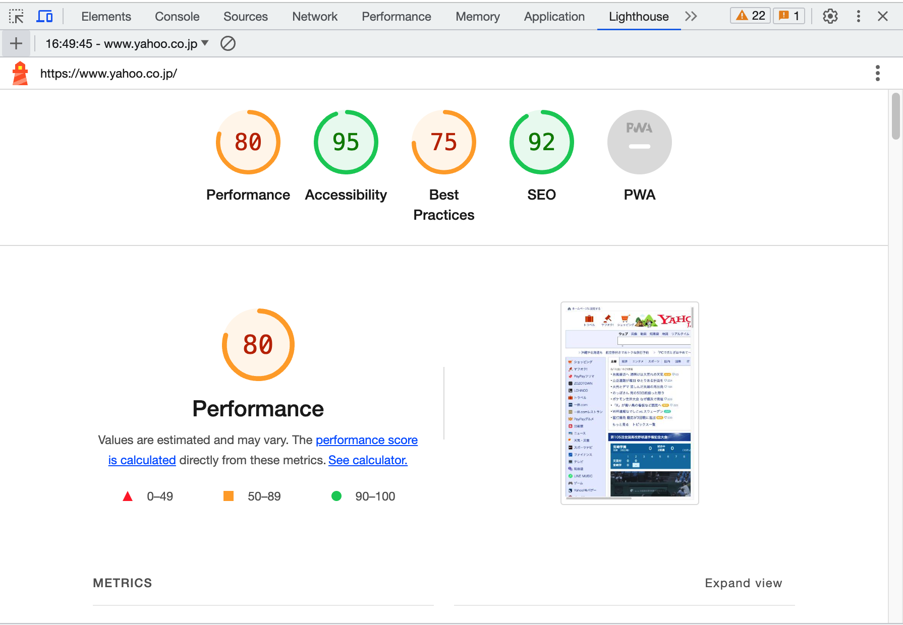903x625 pixels.
Task: Toggle inspect element mode
Action: [x=17, y=16]
